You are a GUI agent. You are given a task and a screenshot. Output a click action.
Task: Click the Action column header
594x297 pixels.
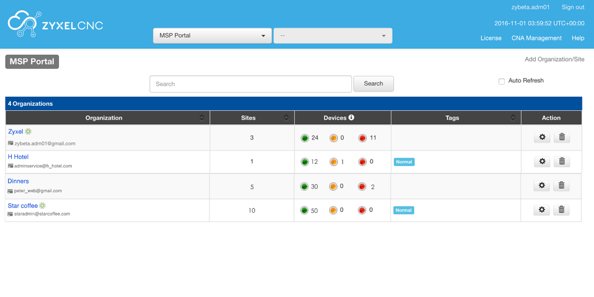coord(551,118)
